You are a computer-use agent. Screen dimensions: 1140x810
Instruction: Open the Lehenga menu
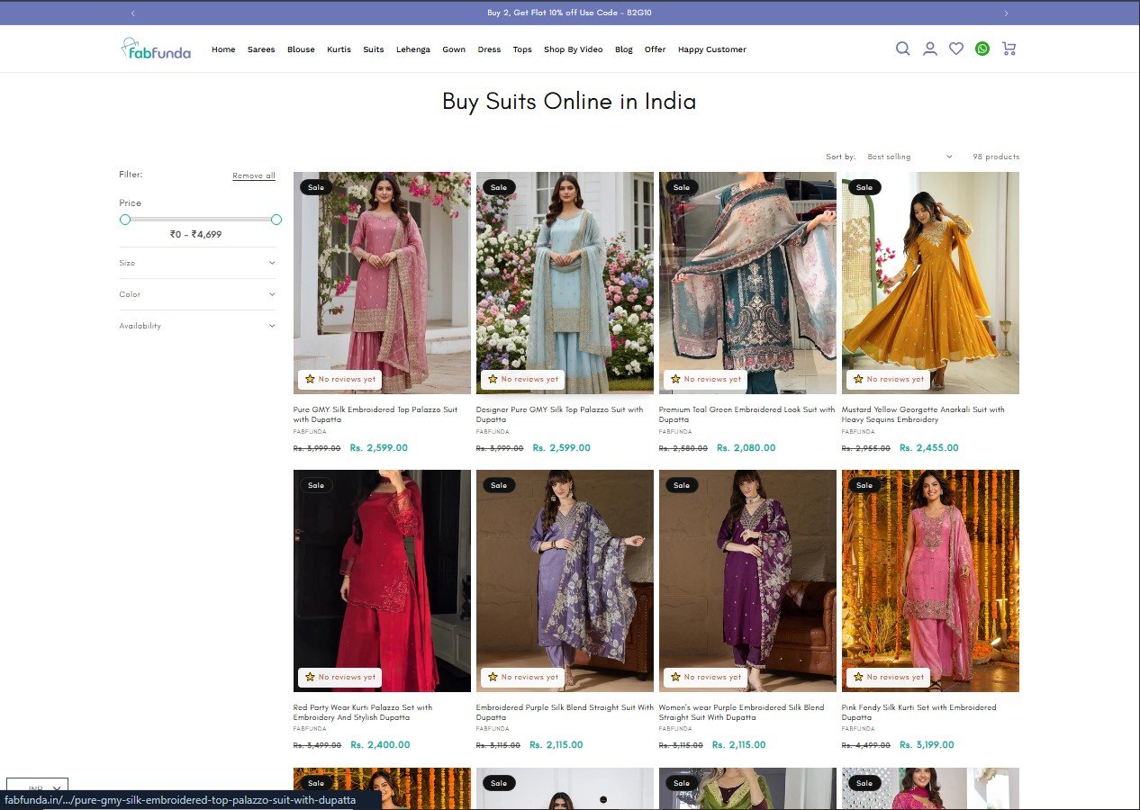tap(413, 49)
